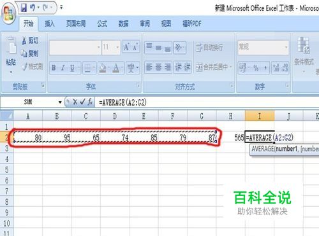Toggle italic formatting I

pyautogui.click(x=63, y=67)
